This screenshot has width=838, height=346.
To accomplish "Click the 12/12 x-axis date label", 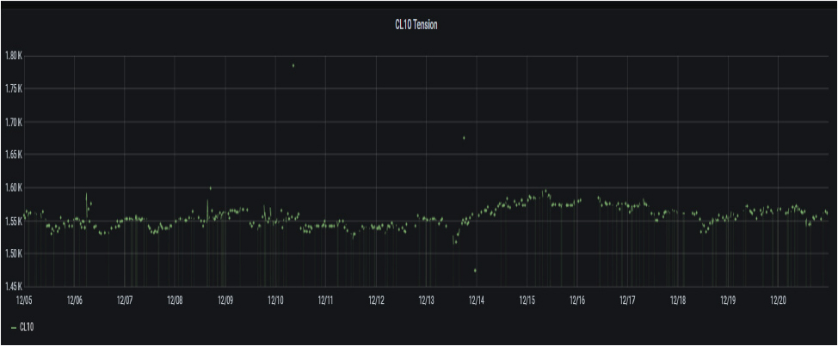I will (x=376, y=300).
